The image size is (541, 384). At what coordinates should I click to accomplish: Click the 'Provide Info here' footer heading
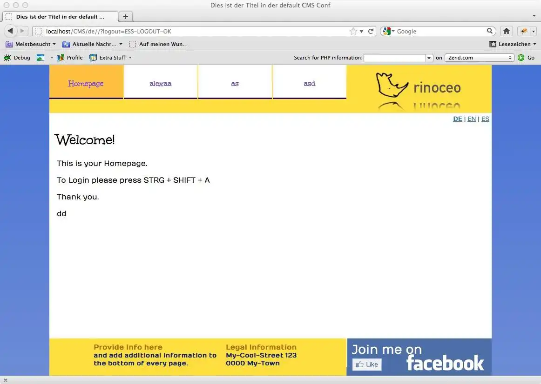pos(128,347)
